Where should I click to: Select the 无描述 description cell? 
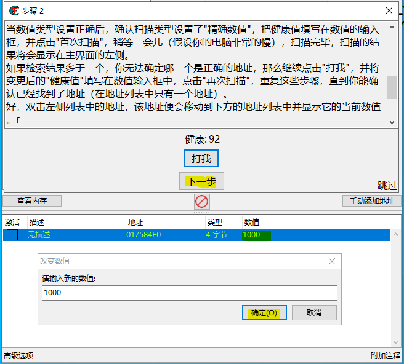coord(39,235)
